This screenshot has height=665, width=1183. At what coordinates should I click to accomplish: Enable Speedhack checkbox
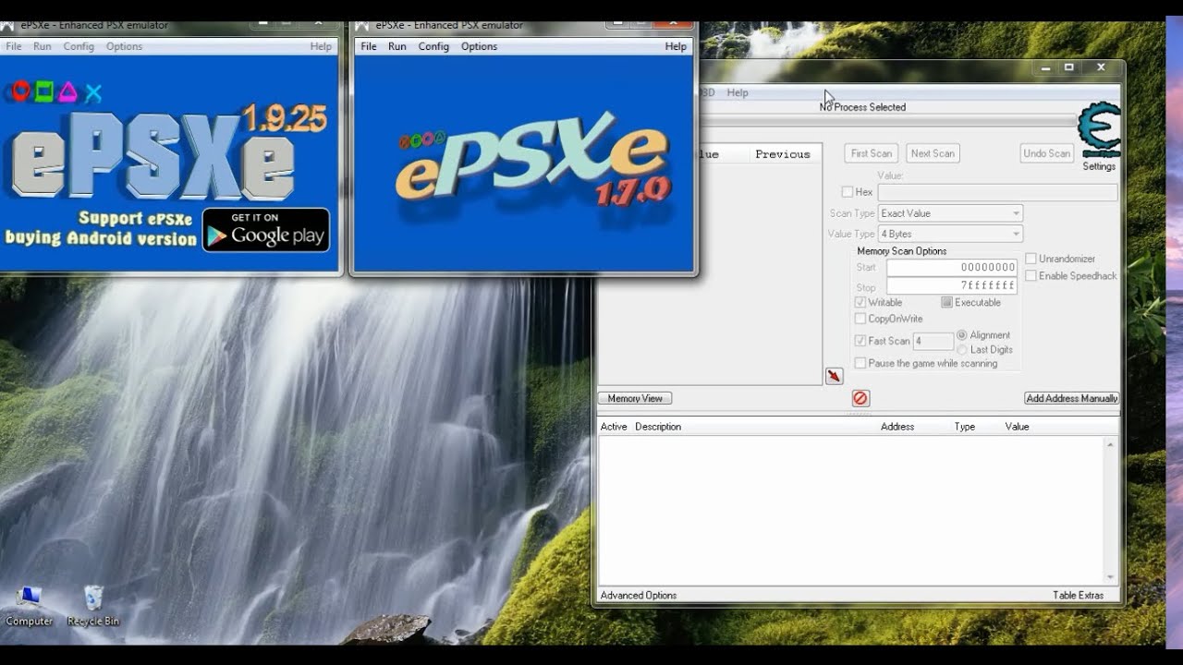click(x=1031, y=275)
